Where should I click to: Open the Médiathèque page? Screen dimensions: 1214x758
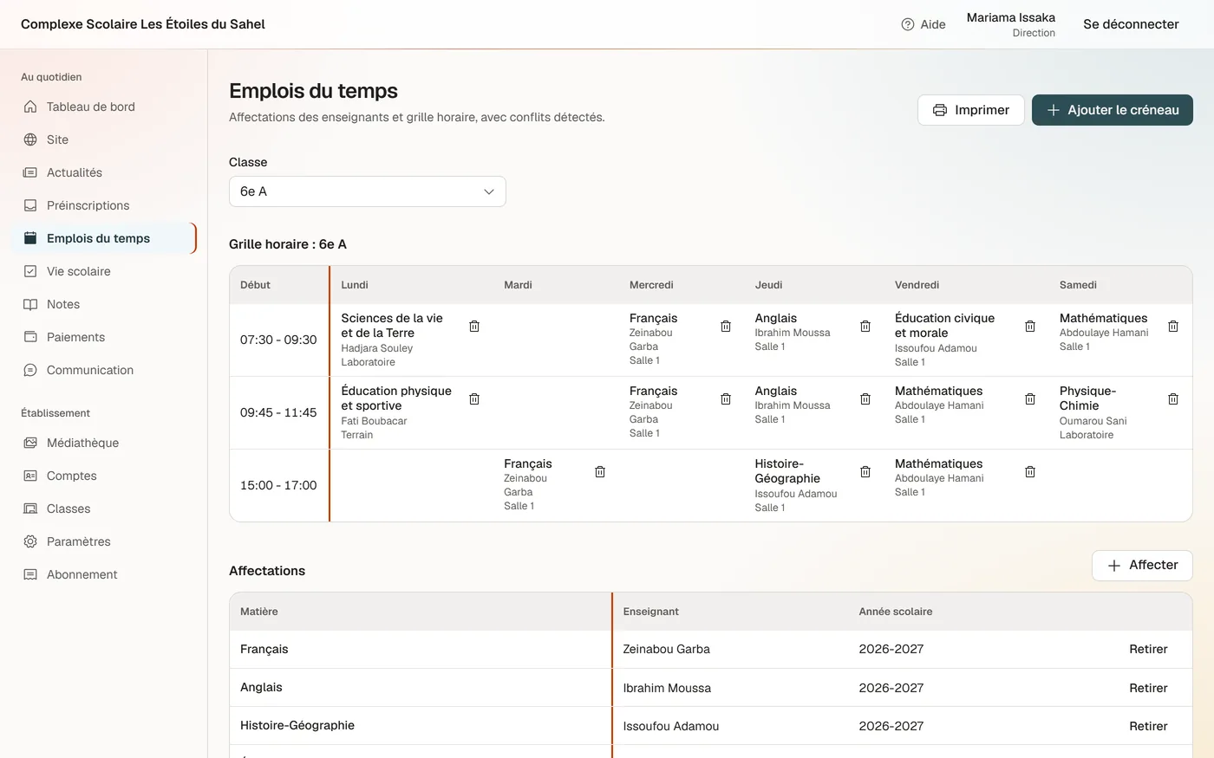pyautogui.click(x=104, y=443)
